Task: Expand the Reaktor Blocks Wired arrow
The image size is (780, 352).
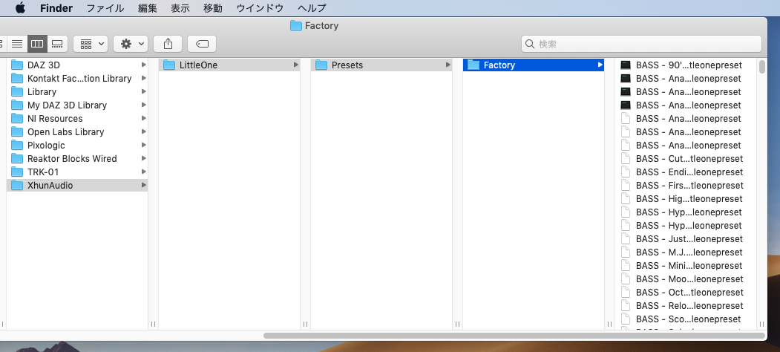Action: [x=144, y=159]
